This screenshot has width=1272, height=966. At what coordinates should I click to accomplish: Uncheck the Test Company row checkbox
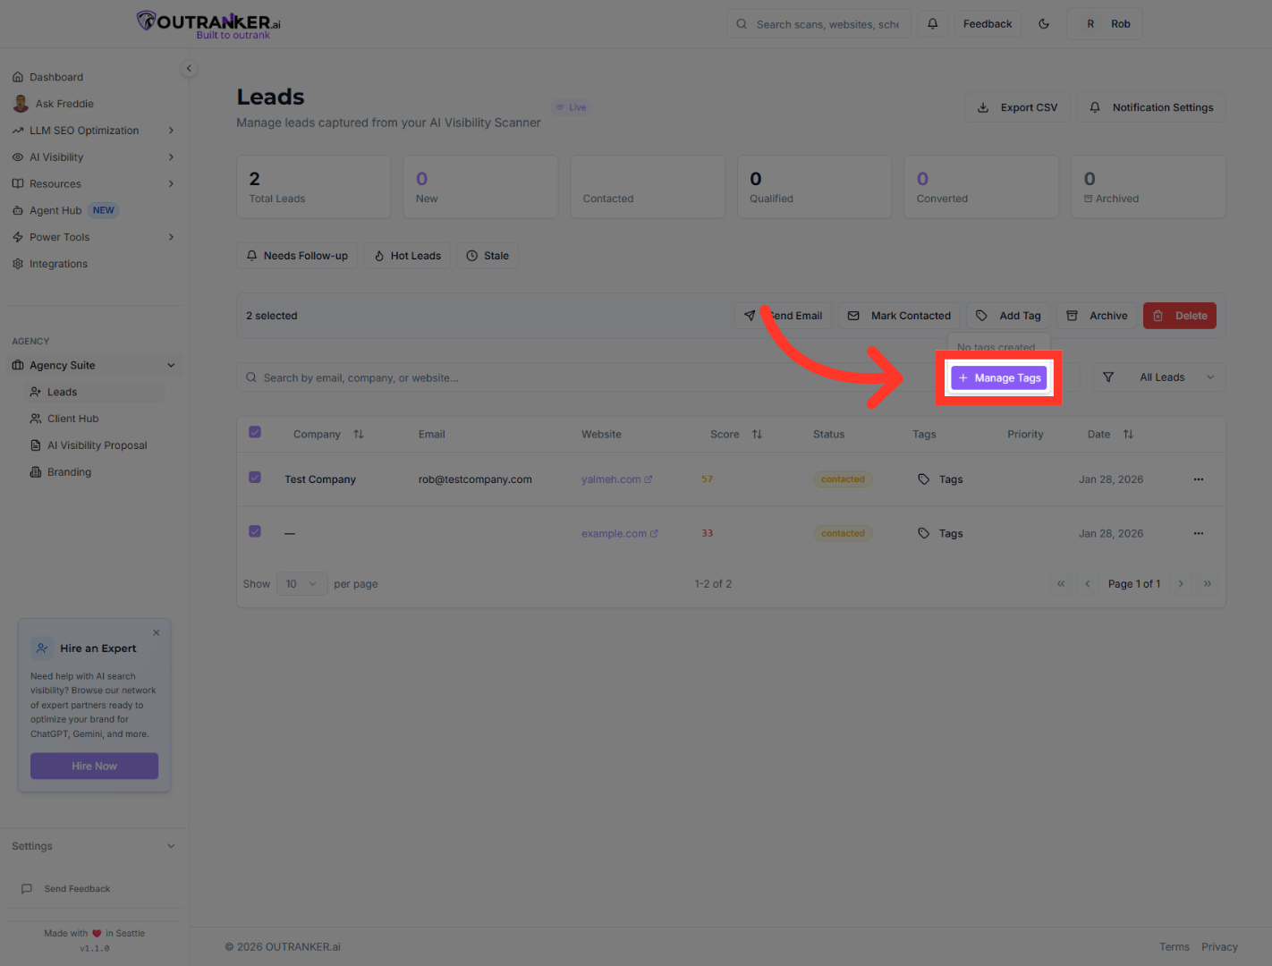coord(255,478)
